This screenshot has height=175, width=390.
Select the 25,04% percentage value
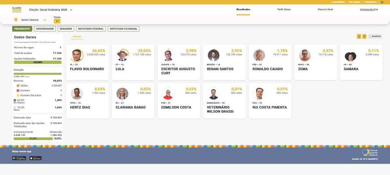(144, 50)
